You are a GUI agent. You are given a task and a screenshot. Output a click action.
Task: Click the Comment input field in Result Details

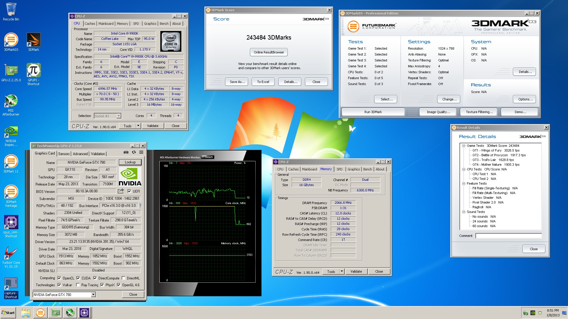[x=509, y=236]
